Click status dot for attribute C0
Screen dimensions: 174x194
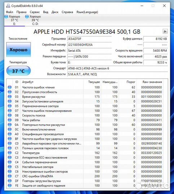(10, 143)
